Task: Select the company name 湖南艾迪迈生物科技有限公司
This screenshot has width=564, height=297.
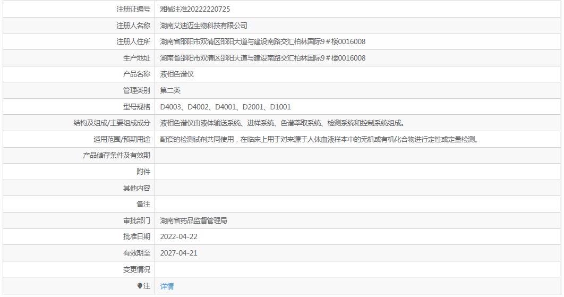Action: click(x=203, y=26)
